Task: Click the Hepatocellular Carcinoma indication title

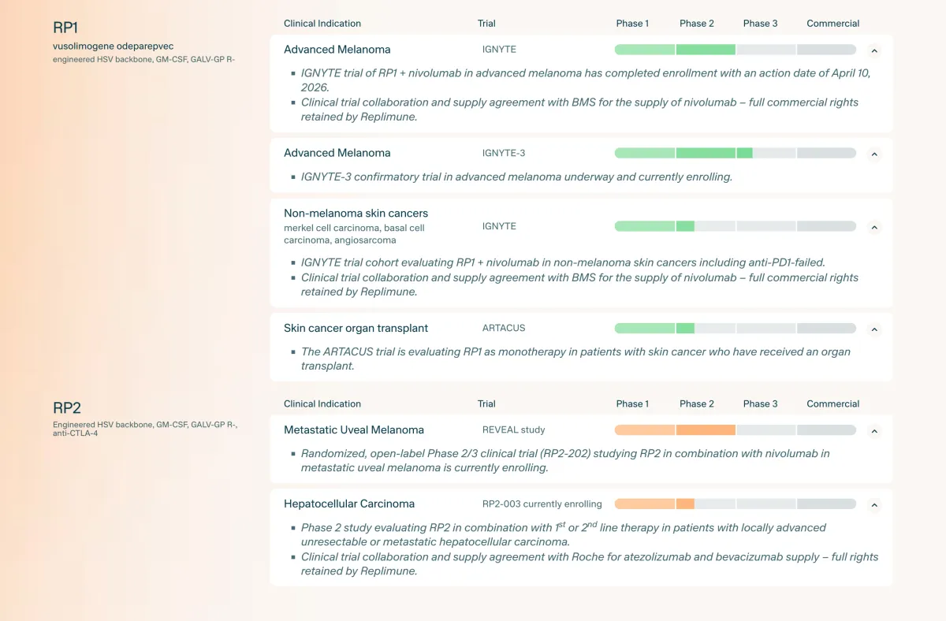Action: pyautogui.click(x=349, y=504)
